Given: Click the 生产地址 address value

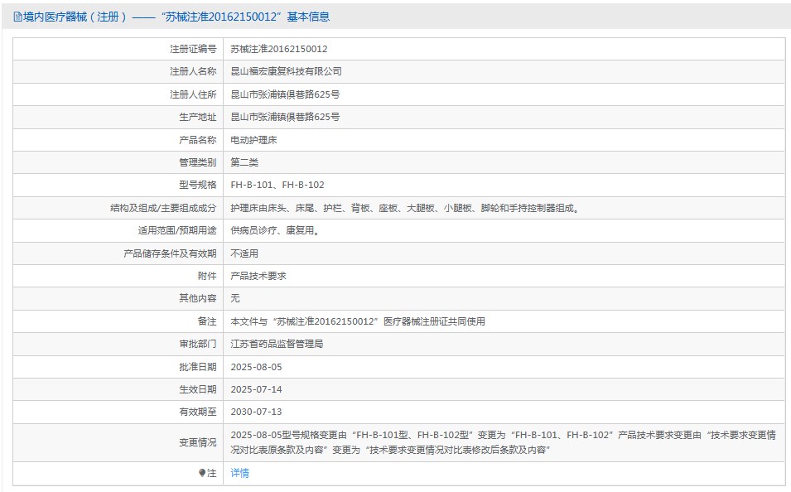Looking at the screenshot, I should 285,117.
